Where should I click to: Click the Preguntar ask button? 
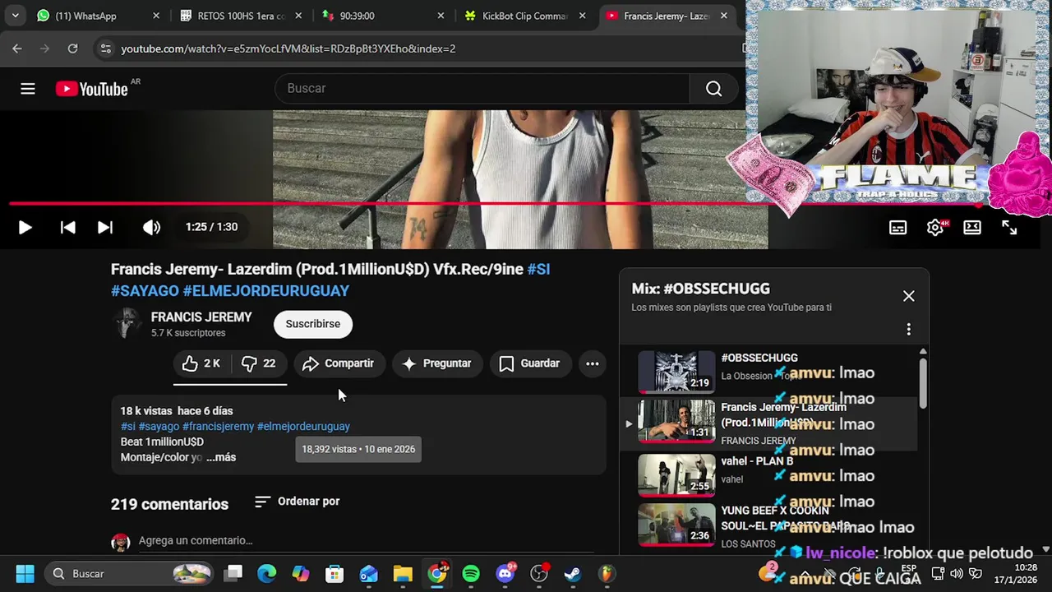point(436,363)
